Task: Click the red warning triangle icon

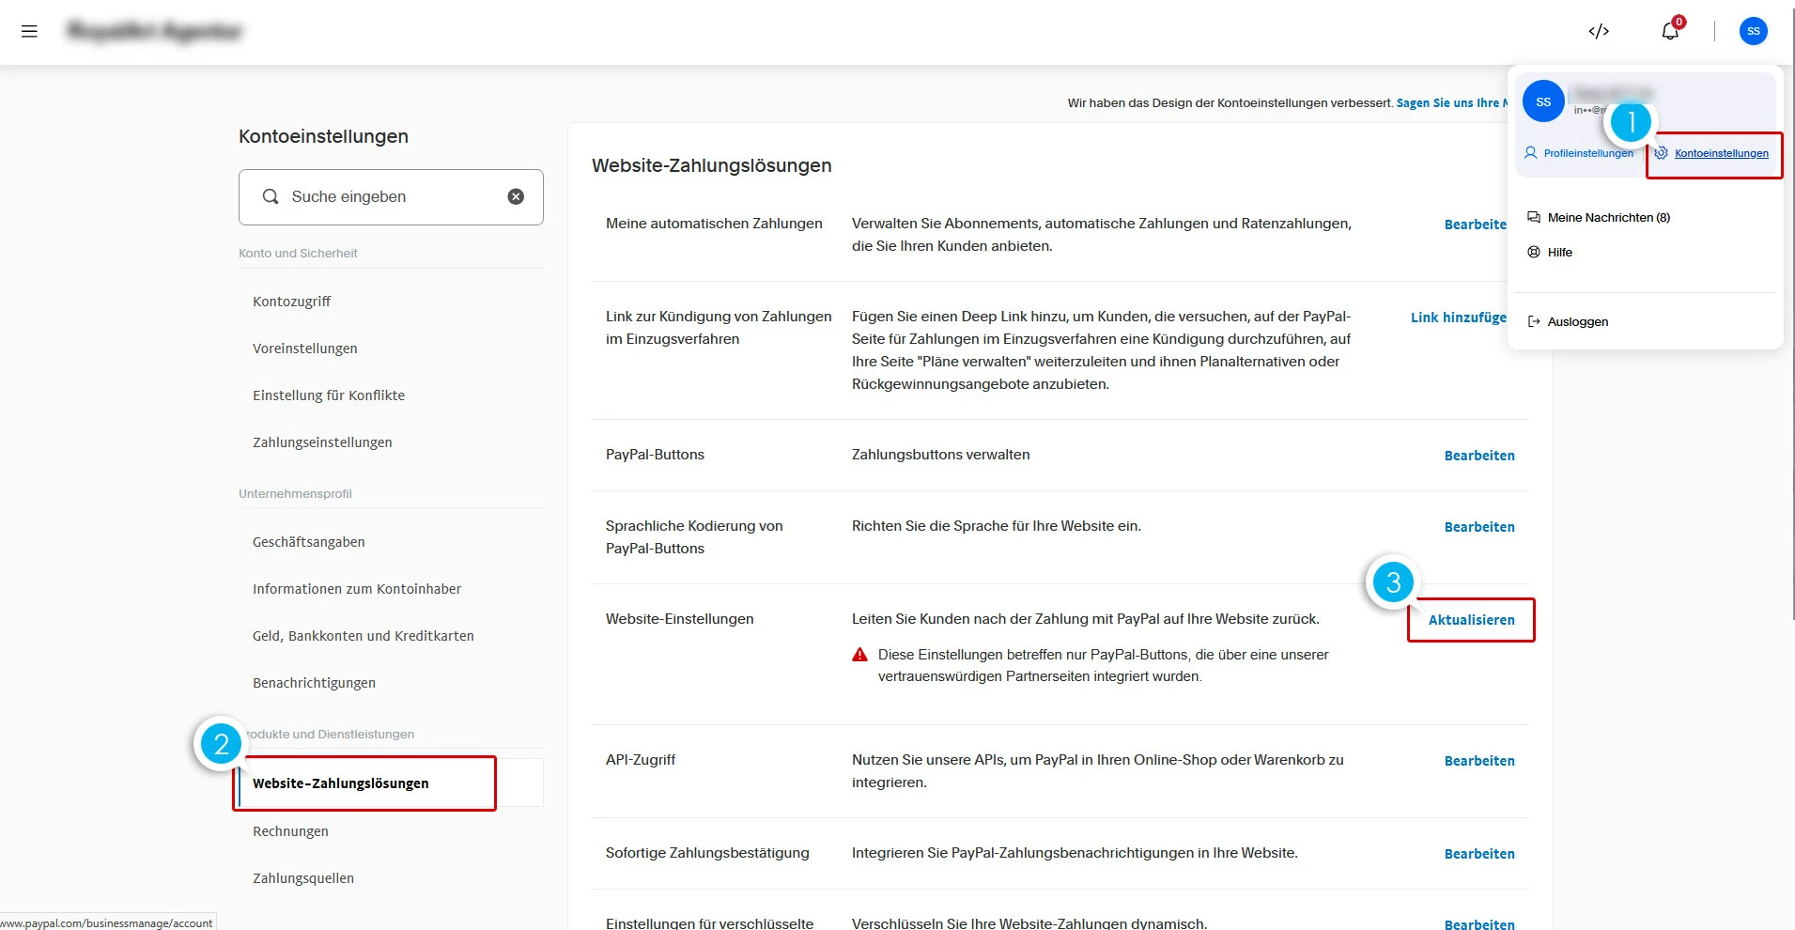Action: [x=859, y=655]
